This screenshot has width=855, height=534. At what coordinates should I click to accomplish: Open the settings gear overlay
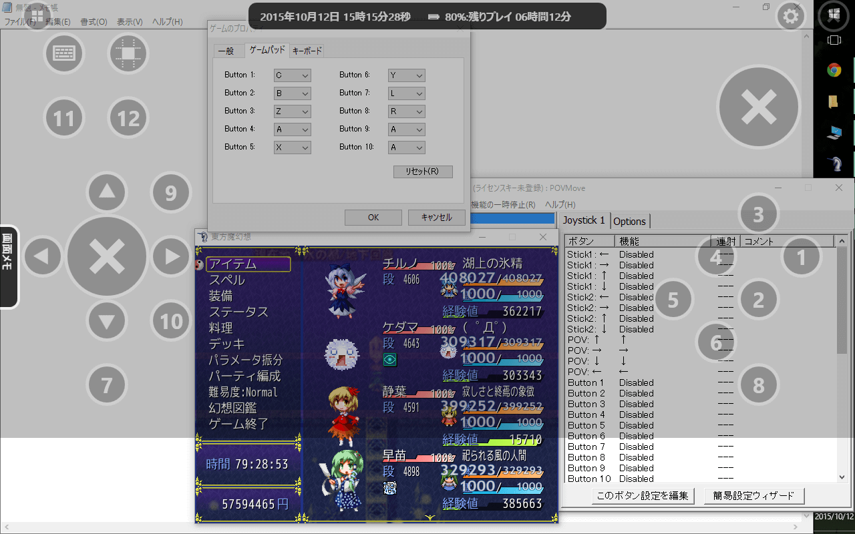point(791,16)
